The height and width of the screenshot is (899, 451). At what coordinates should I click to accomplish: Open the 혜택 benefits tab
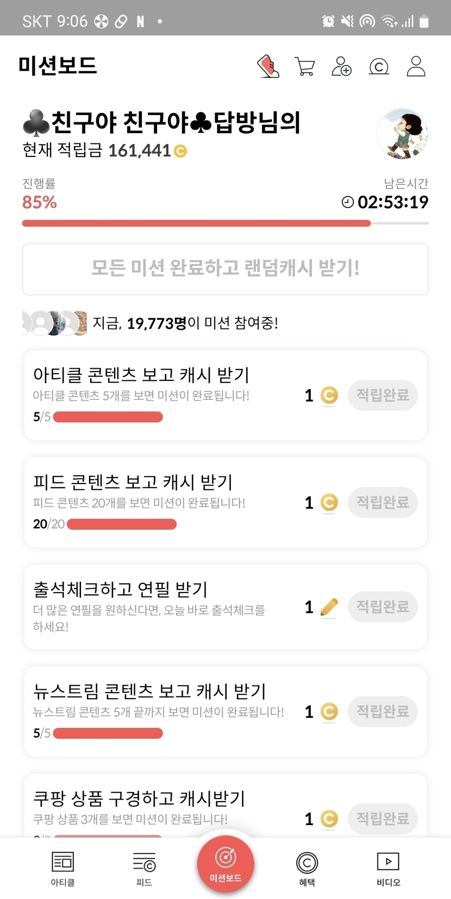point(307,868)
